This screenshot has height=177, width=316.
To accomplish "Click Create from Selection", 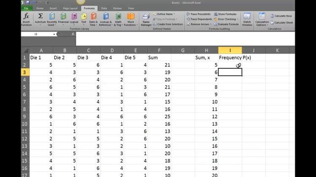I will click(168, 24).
